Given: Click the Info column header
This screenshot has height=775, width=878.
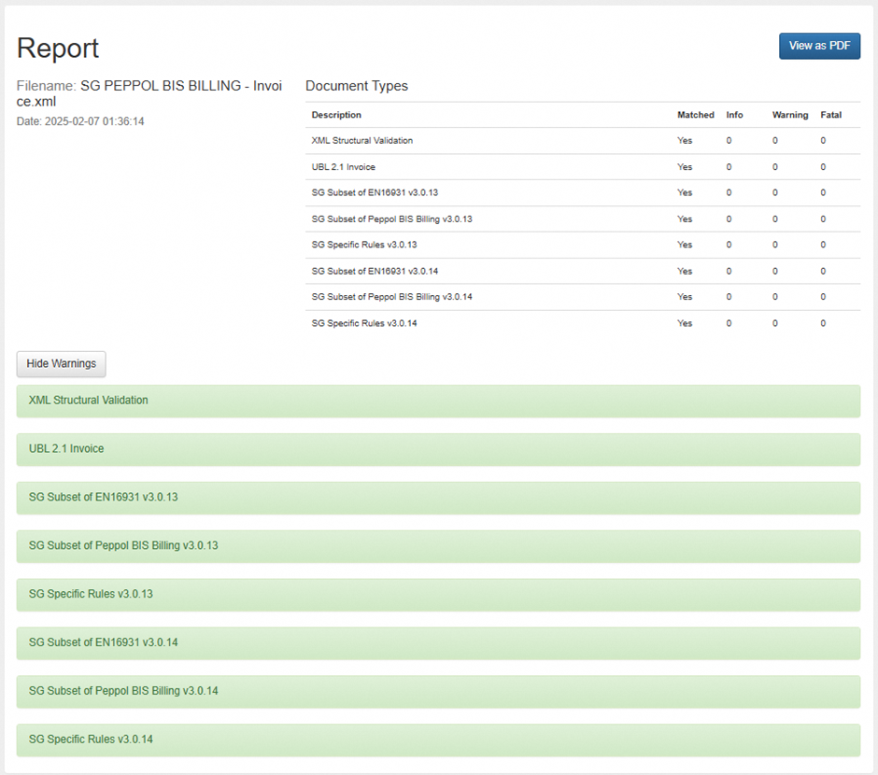Looking at the screenshot, I should (x=734, y=115).
